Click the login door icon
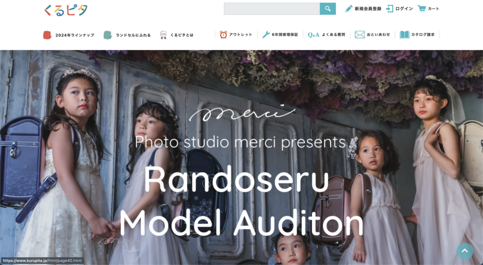 (390, 9)
